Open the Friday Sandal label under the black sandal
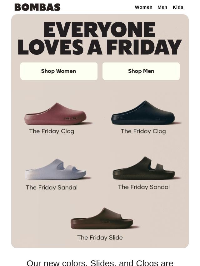Viewport: 200px width, 266px height. (144, 187)
